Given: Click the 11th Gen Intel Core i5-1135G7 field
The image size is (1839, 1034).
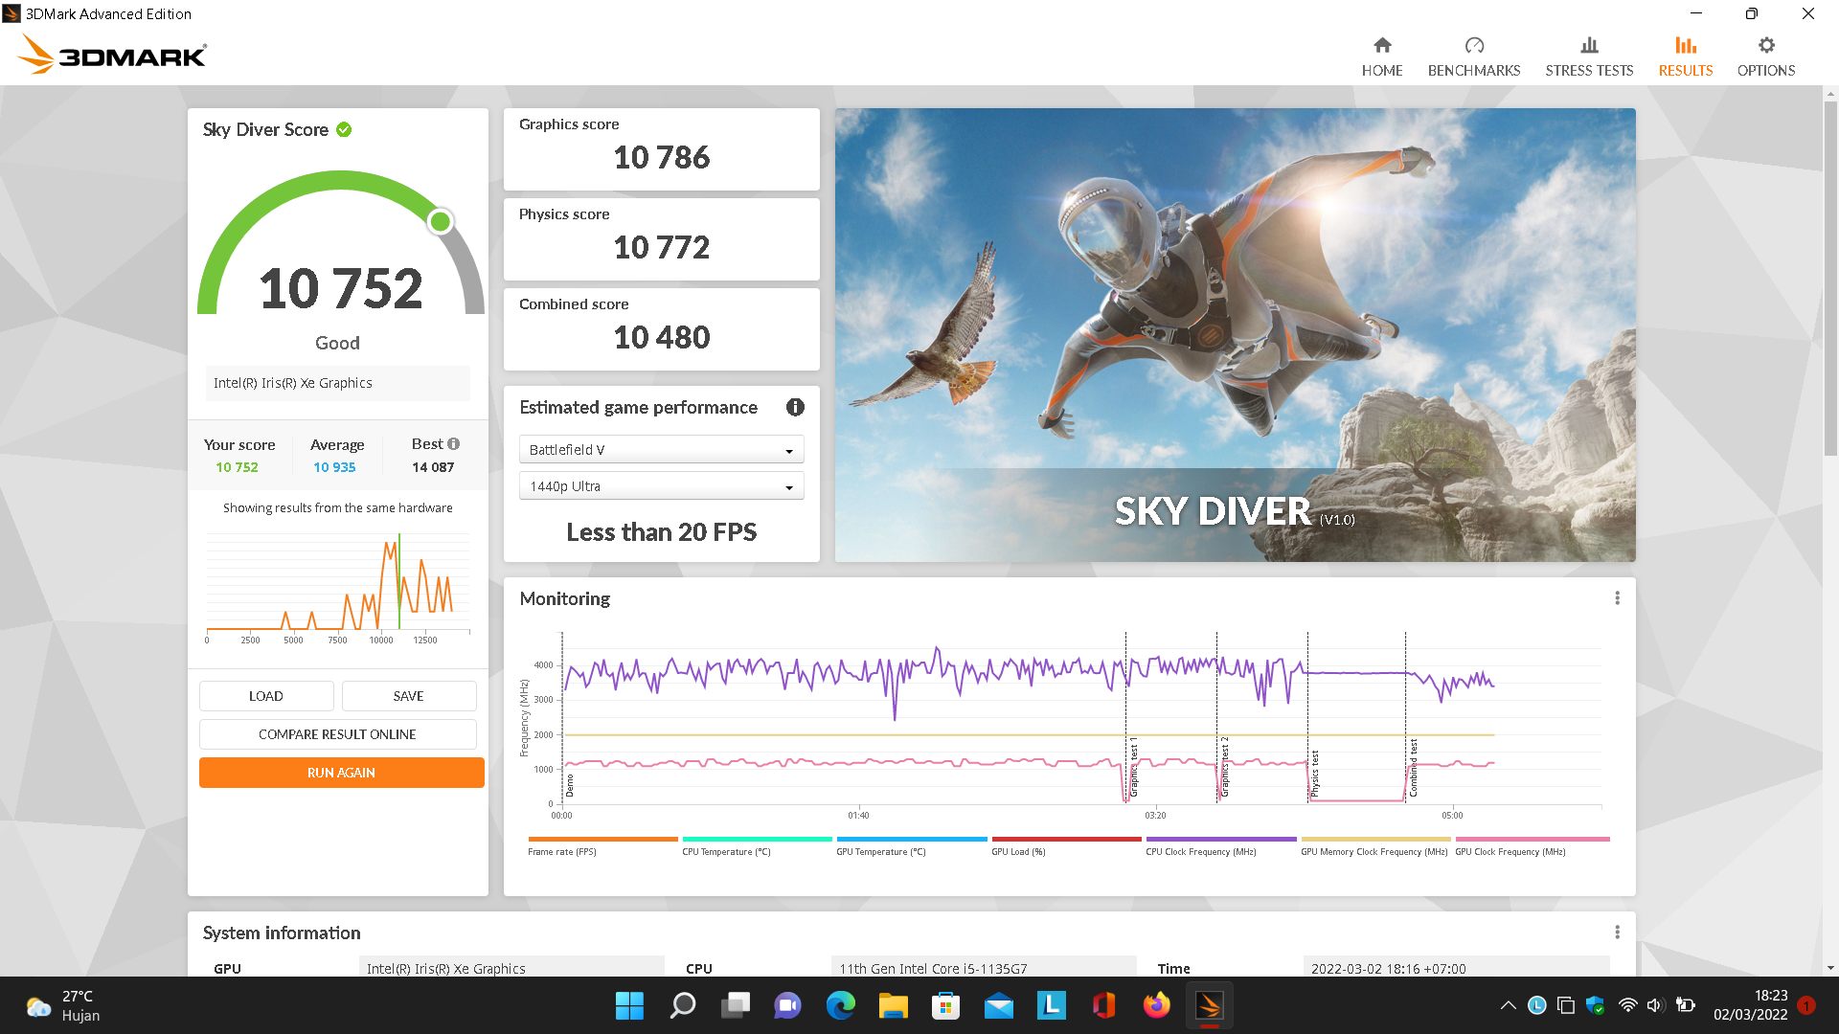Looking at the screenshot, I should tap(984, 968).
